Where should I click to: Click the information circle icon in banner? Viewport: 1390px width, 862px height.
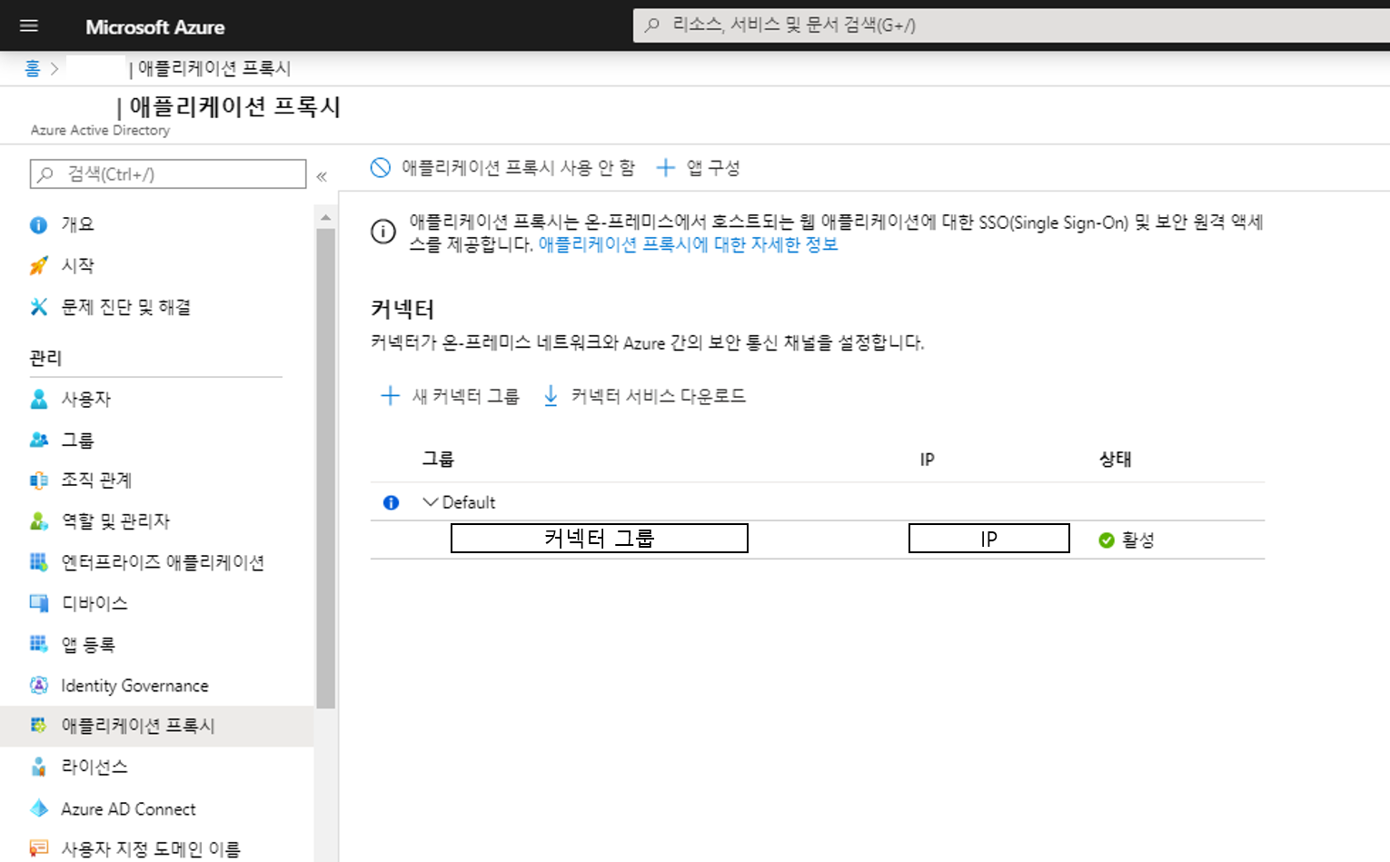(383, 232)
